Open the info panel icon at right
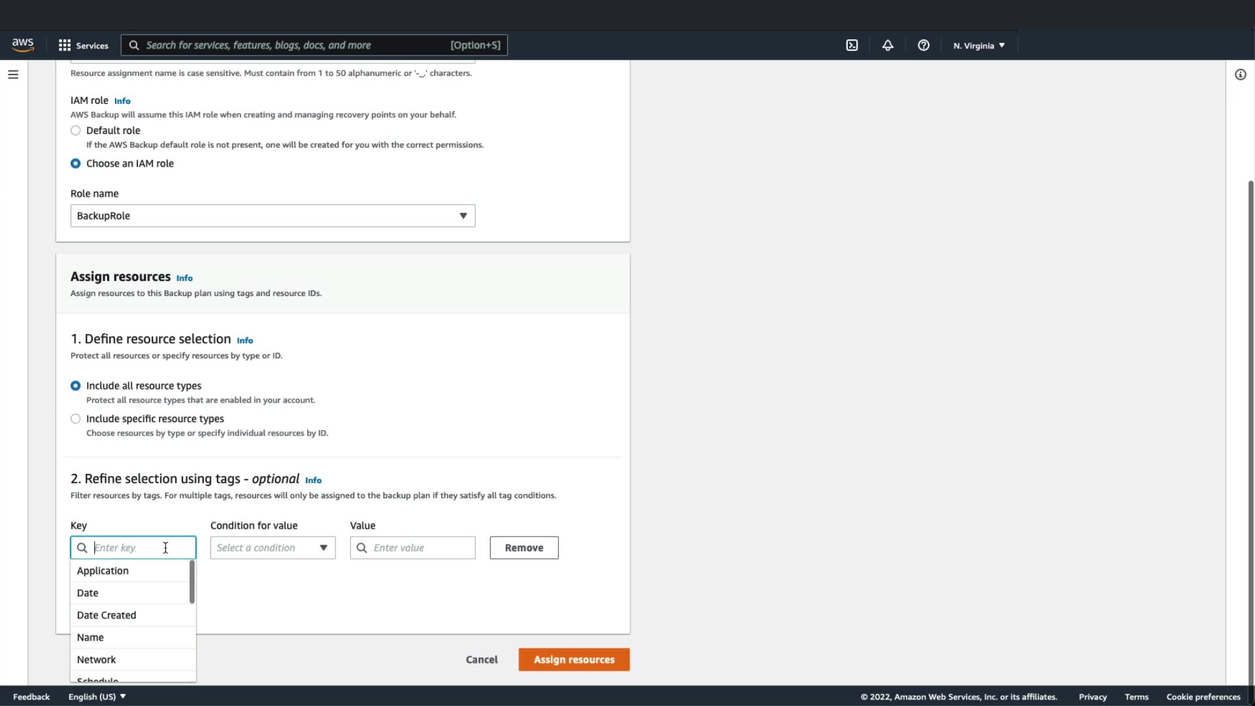Screen dimensions: 1255x706 1240,75
